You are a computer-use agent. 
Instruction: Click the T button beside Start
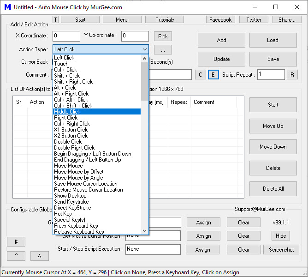tap(56, 20)
